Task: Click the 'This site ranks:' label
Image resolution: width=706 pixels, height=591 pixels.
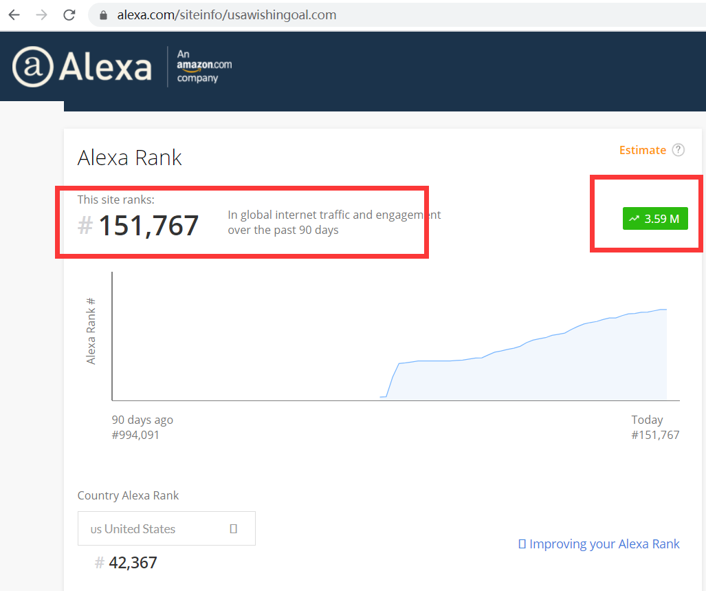Action: pos(115,200)
